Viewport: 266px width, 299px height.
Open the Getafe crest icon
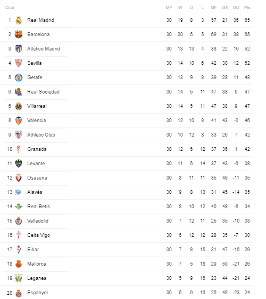(x=19, y=78)
